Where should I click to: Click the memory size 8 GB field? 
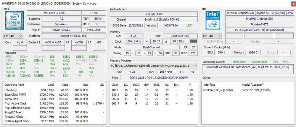tap(133, 36)
